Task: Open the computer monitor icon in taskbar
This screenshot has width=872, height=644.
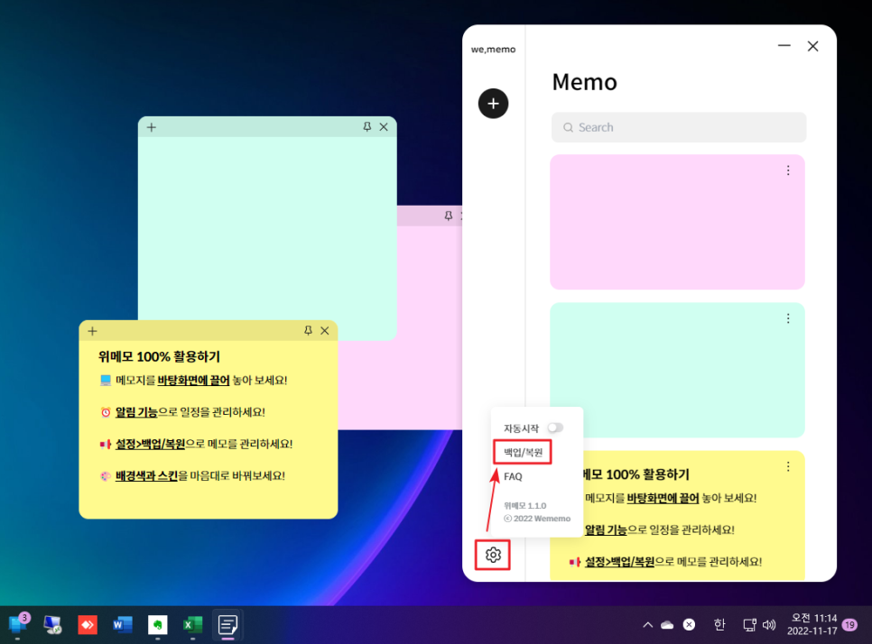Action: 52,625
